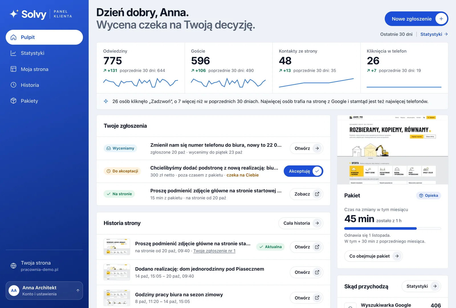The width and height of the screenshot is (456, 308).
Task: Click checkmark icon in Akceptuję button
Action: pyautogui.click(x=317, y=171)
